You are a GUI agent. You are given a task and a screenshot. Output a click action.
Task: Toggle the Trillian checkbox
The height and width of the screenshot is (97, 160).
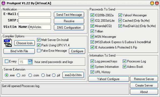pos(92,31)
